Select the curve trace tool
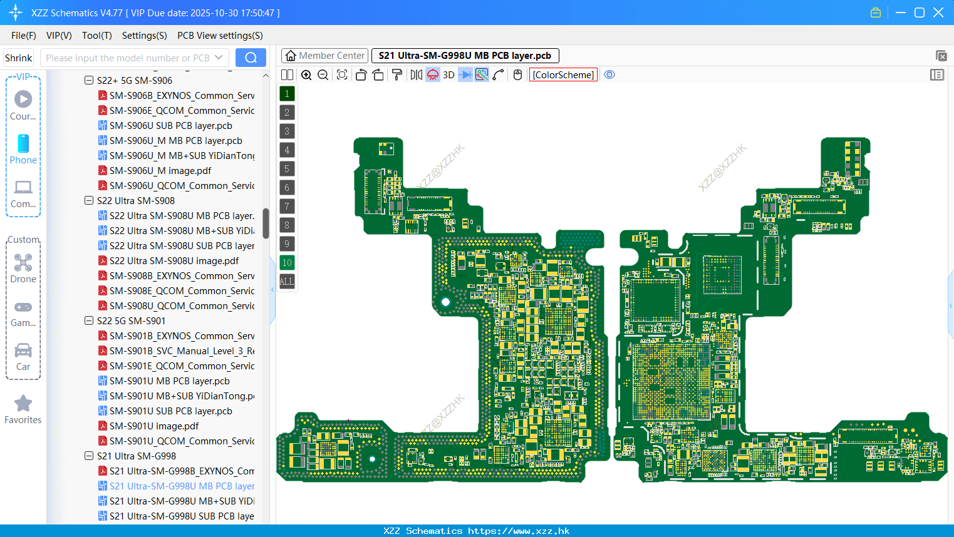 498,75
